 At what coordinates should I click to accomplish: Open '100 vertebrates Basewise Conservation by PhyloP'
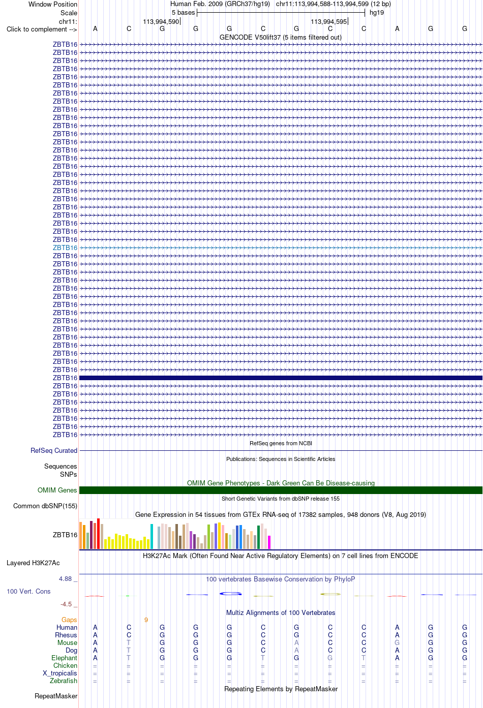click(x=281, y=579)
